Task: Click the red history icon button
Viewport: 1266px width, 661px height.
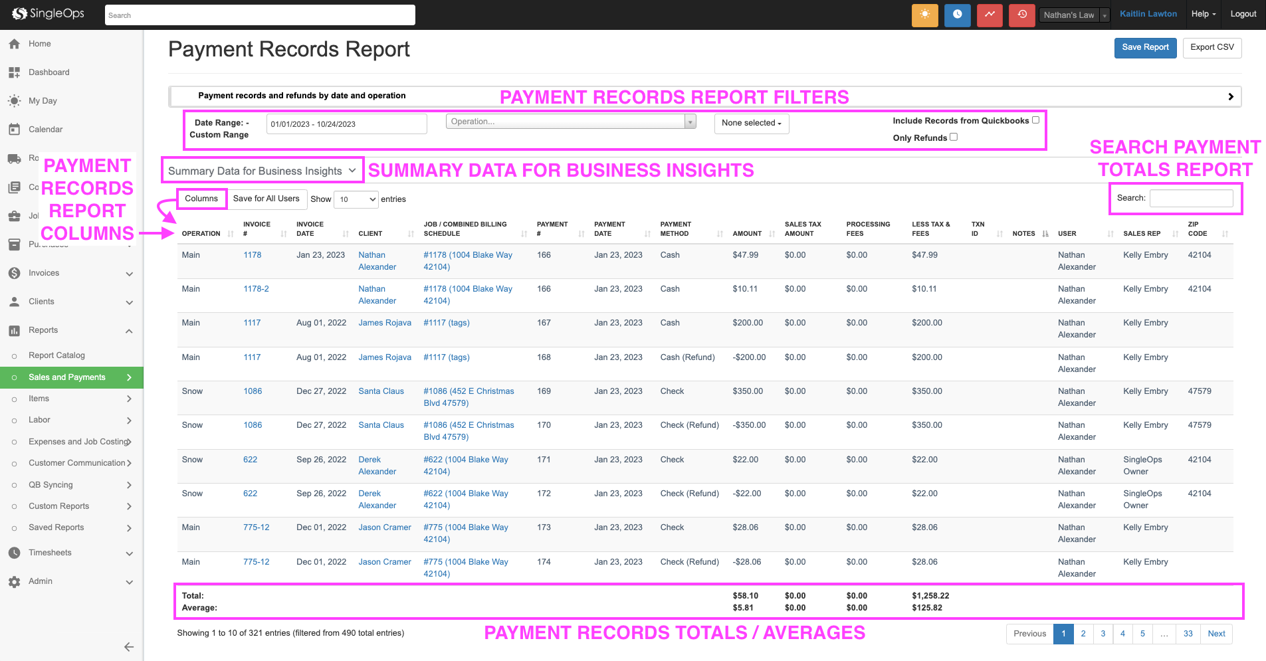Action: (x=1022, y=15)
